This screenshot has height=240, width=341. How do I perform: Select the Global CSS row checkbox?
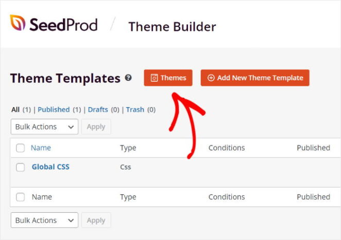[x=20, y=167]
